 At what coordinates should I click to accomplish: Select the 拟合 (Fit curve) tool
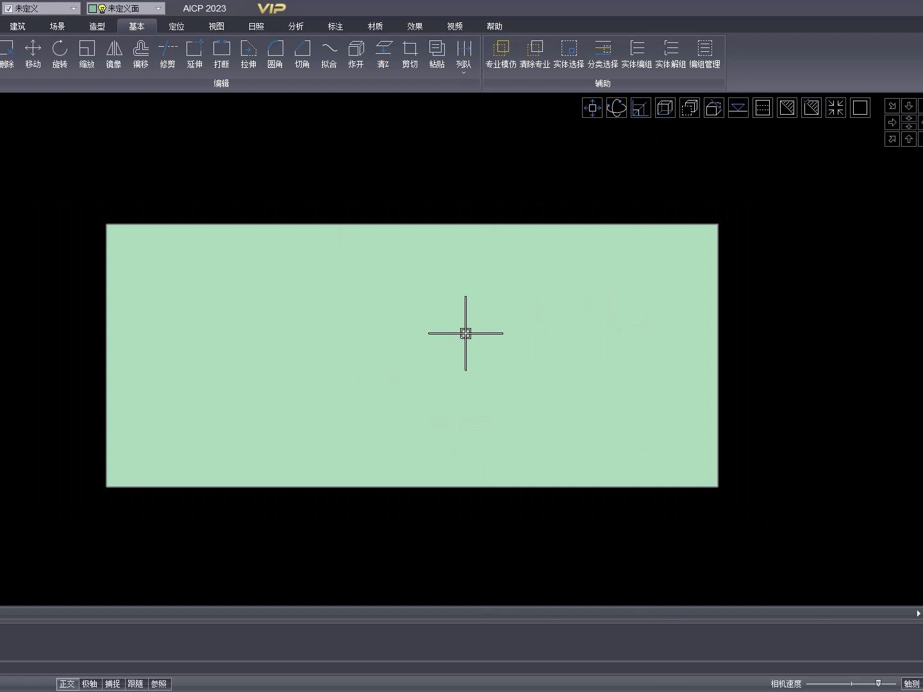(329, 54)
